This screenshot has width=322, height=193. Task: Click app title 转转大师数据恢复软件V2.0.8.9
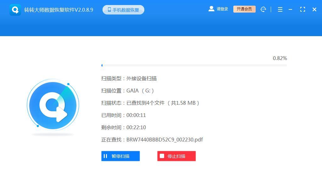59,10
